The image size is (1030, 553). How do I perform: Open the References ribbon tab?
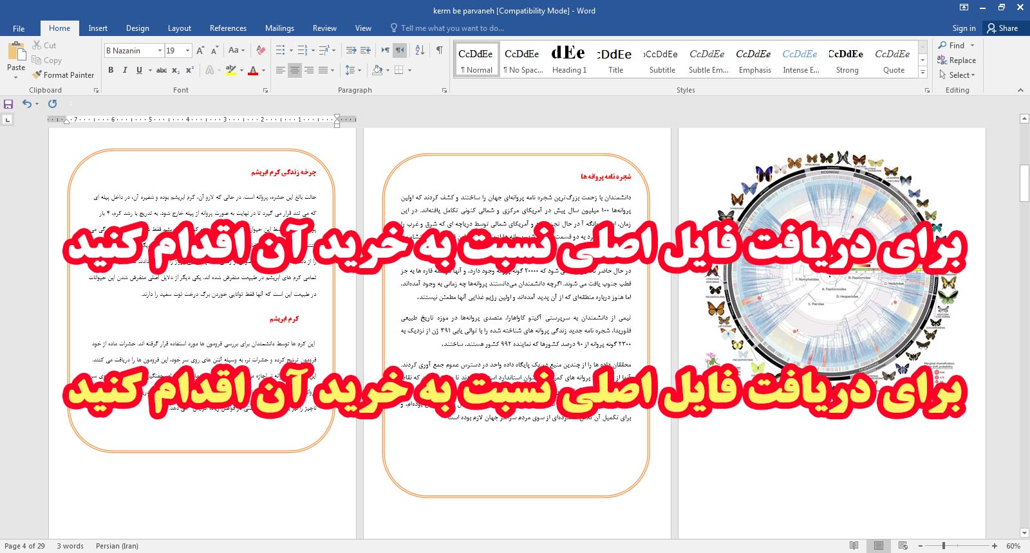coord(228,28)
